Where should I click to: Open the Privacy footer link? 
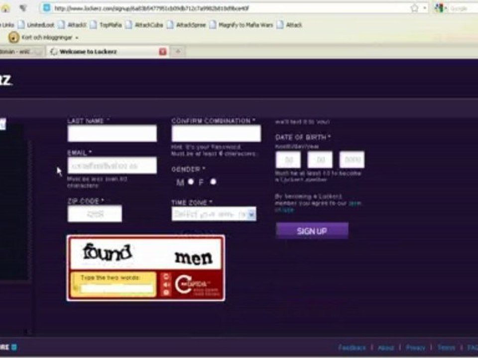click(415, 348)
